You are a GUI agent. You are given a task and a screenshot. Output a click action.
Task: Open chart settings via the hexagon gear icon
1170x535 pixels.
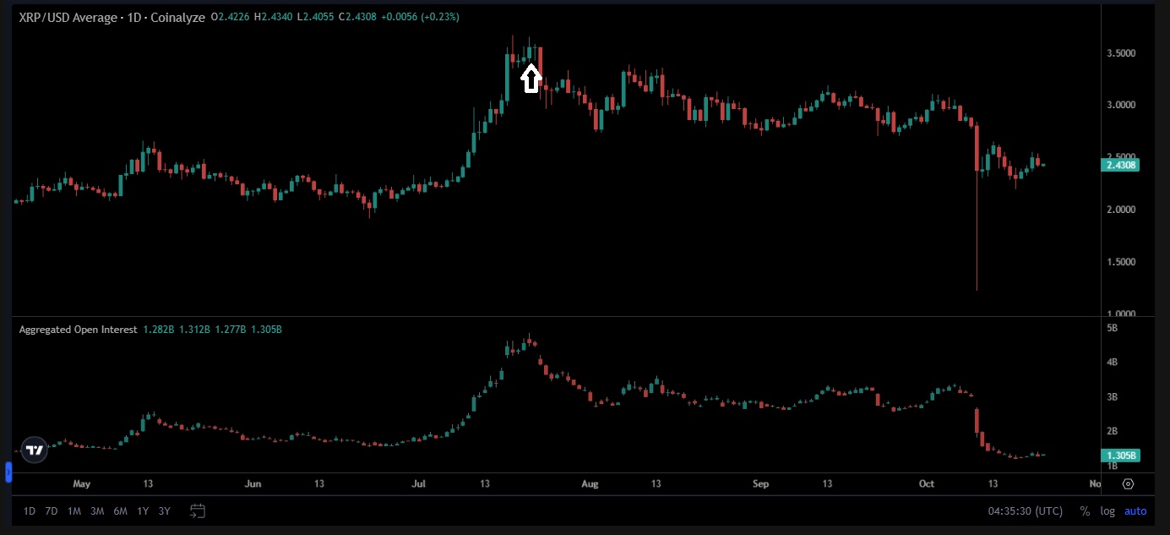pos(1129,483)
